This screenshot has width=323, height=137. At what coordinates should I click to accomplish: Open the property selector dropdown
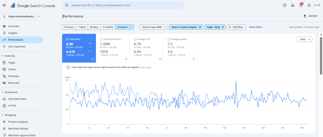[x=21, y=16]
